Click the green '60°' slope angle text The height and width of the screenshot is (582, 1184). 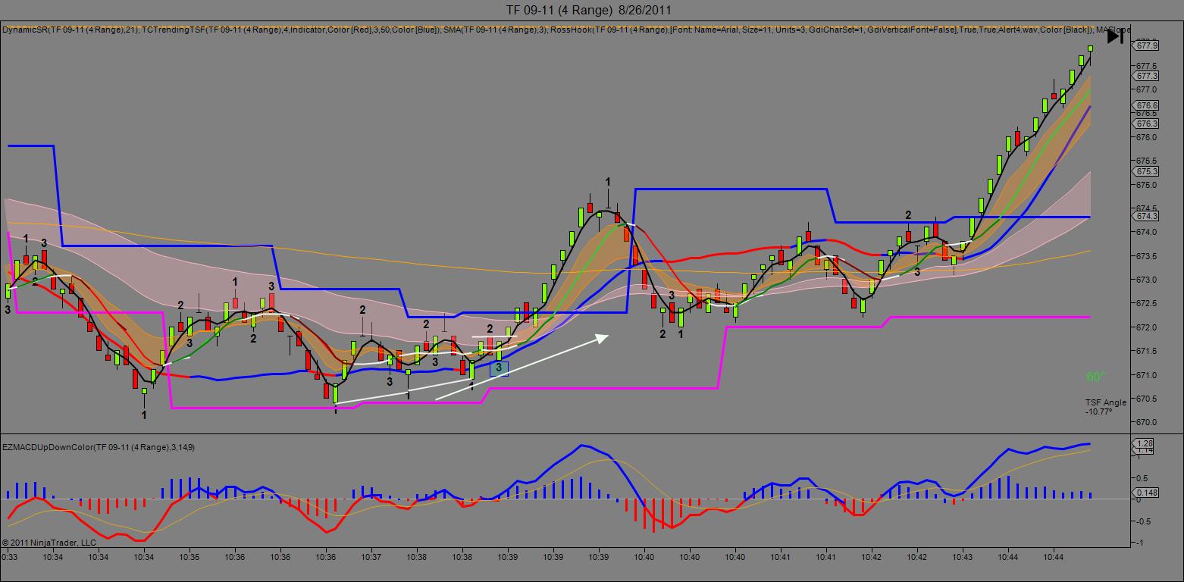1096,377
